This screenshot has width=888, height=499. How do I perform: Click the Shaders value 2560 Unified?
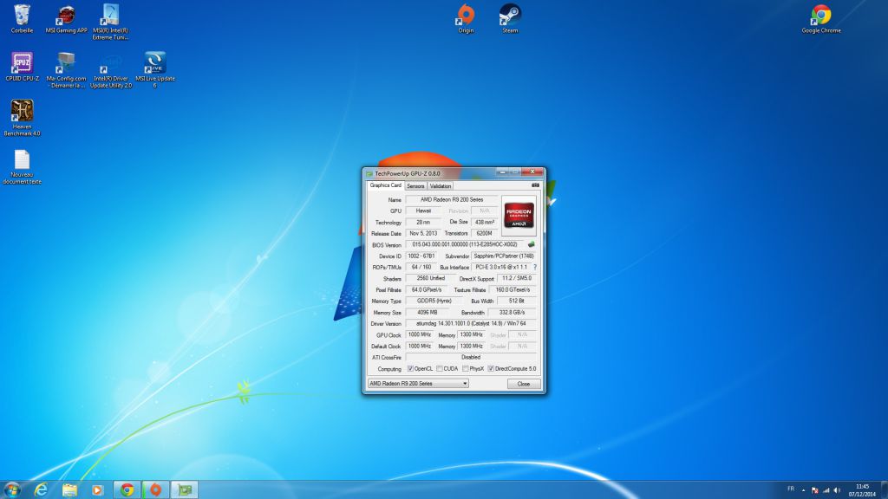click(430, 278)
